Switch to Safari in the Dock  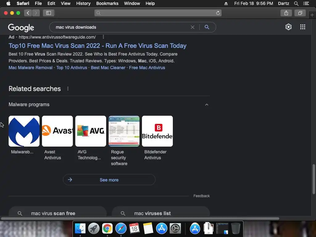point(121,229)
